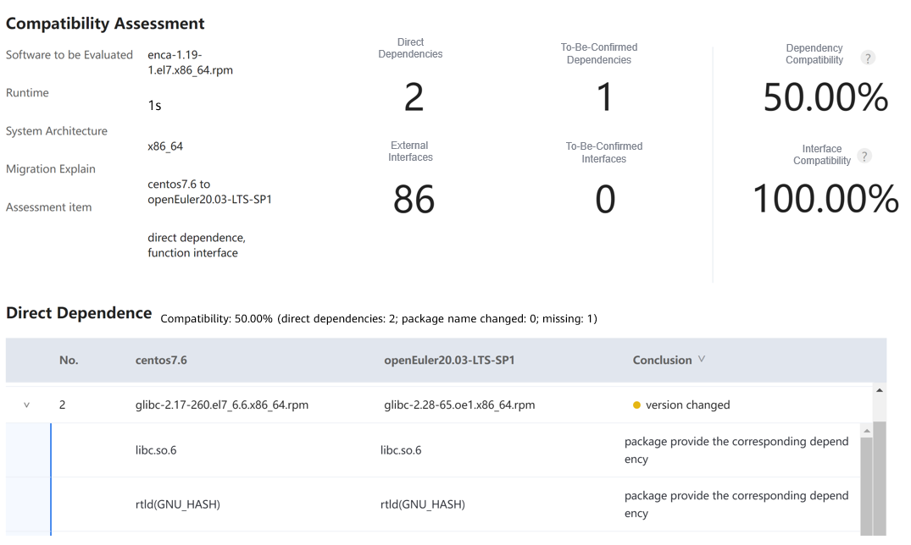Click the No. column header
911x545 pixels.
(69, 360)
